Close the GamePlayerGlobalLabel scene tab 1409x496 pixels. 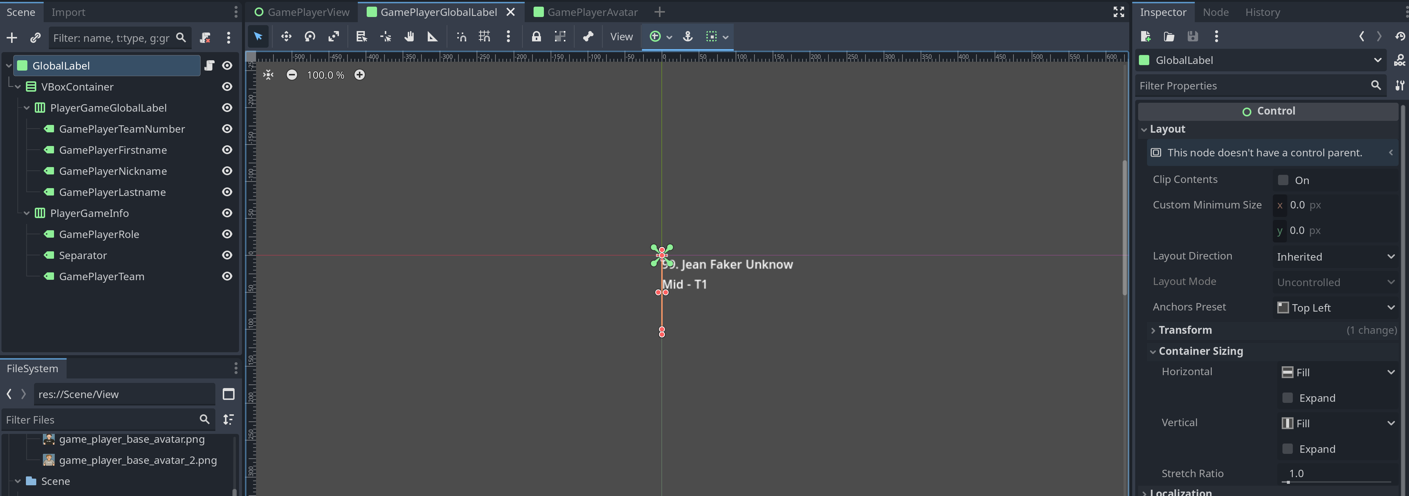pyautogui.click(x=510, y=12)
